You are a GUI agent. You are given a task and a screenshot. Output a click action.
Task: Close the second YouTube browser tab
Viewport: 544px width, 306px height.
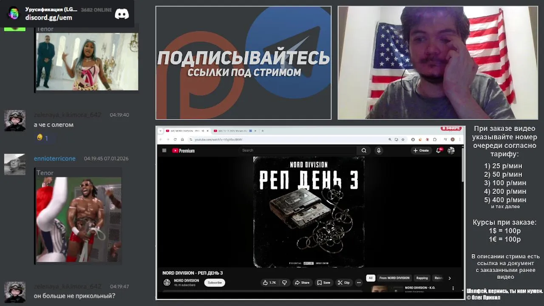pyautogui.click(x=255, y=131)
